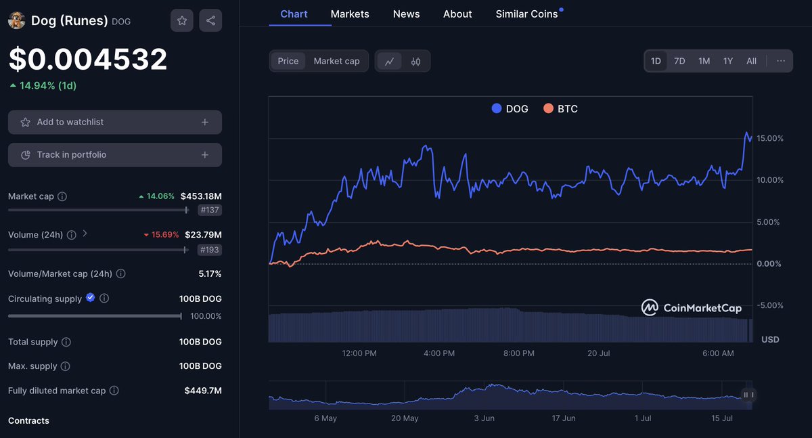Click the 4:00 PM x-axis label
This screenshot has width=812, height=438.
click(x=439, y=353)
